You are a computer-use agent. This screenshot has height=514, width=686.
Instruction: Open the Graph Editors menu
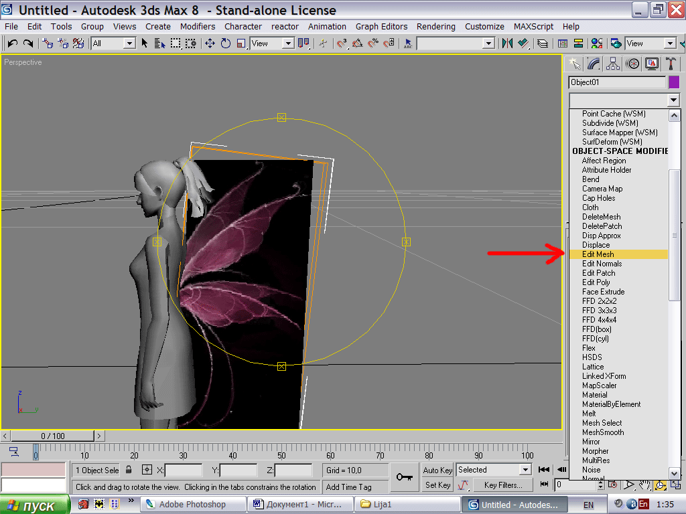[x=381, y=27]
